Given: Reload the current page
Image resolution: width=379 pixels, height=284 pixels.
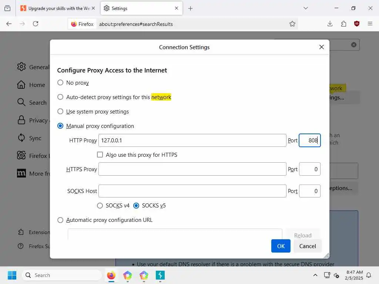Looking at the screenshot, I should pyautogui.click(x=36, y=24).
